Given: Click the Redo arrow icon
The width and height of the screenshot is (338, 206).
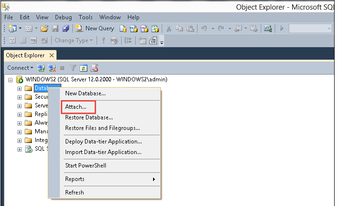Looking at the screenshot, I should pyautogui.click(x=221, y=28).
